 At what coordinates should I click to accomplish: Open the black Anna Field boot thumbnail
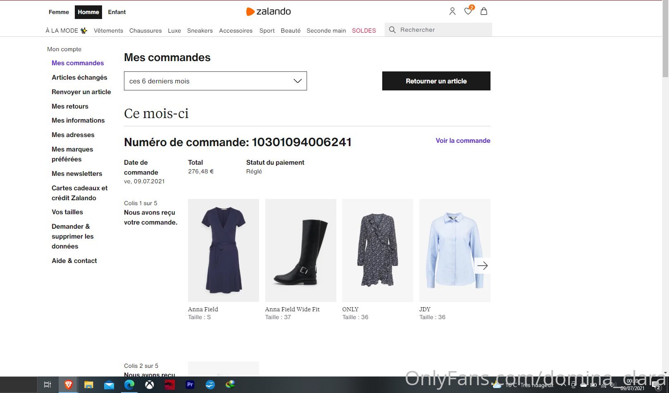(x=301, y=250)
